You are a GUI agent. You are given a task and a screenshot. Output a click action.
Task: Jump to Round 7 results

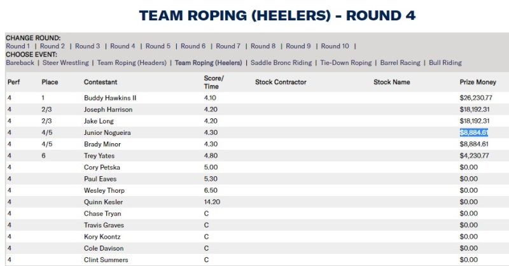(228, 46)
